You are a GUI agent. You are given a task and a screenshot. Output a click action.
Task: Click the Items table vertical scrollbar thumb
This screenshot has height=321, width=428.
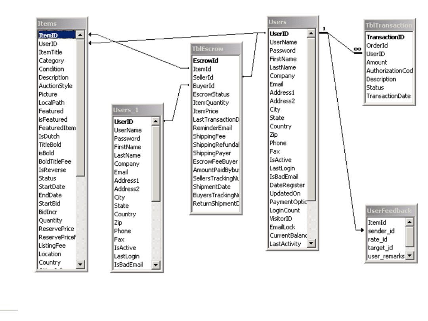[80, 107]
